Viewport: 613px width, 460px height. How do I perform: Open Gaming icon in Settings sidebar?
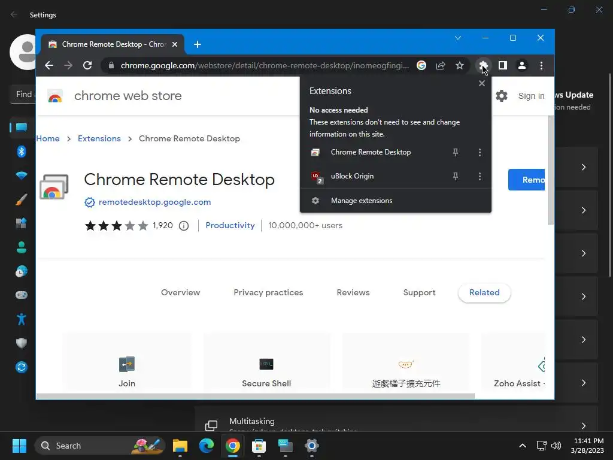(x=22, y=295)
